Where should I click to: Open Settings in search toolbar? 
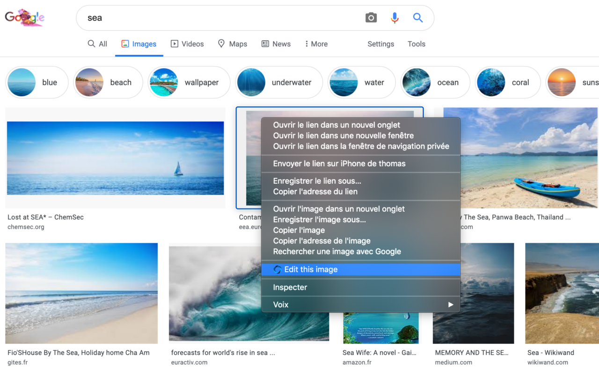click(381, 44)
